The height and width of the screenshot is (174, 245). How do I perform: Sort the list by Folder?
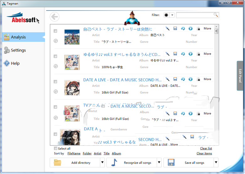tap(87, 153)
